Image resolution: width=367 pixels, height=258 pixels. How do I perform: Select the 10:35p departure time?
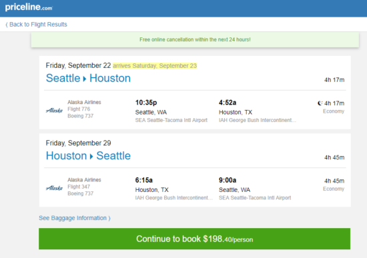click(x=146, y=103)
